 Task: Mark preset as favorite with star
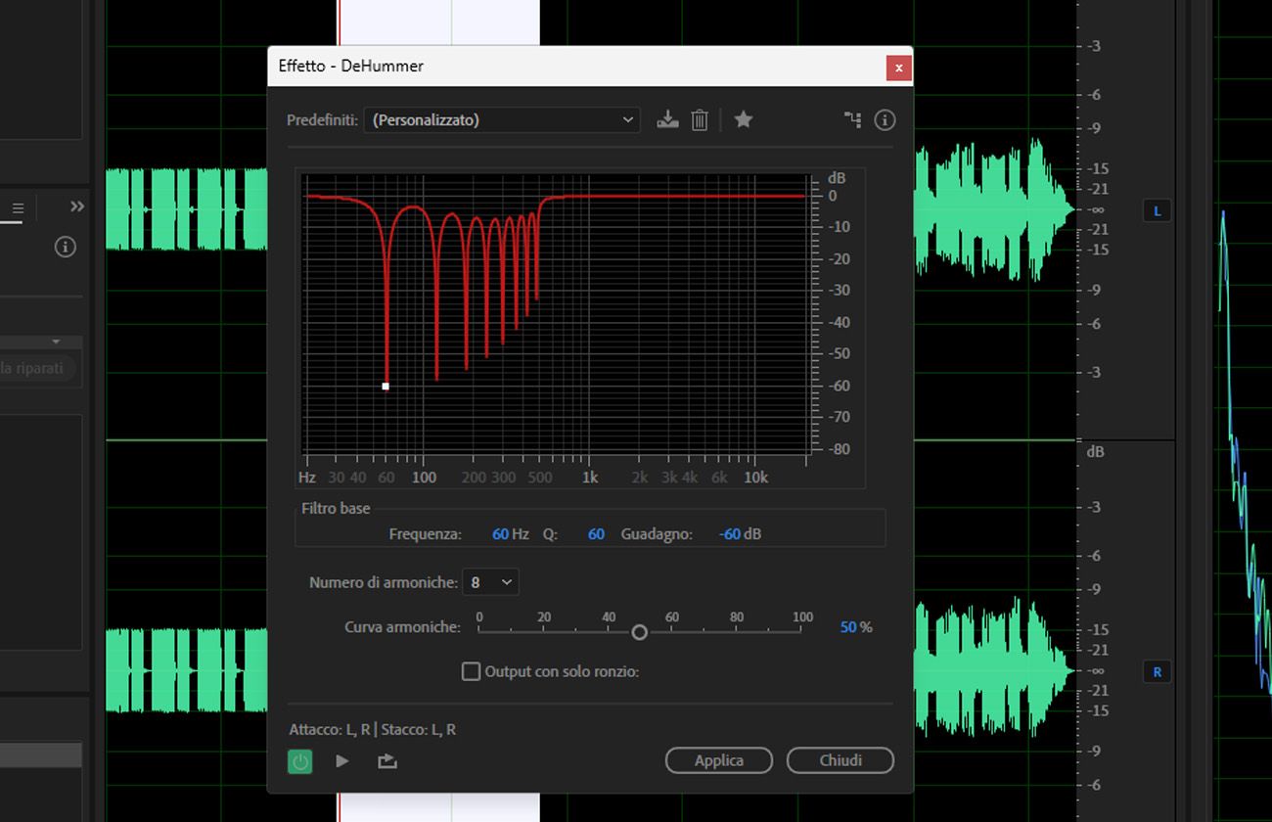pos(744,119)
